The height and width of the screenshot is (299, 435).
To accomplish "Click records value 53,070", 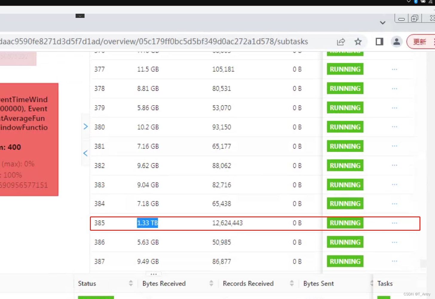I will click(x=222, y=108).
